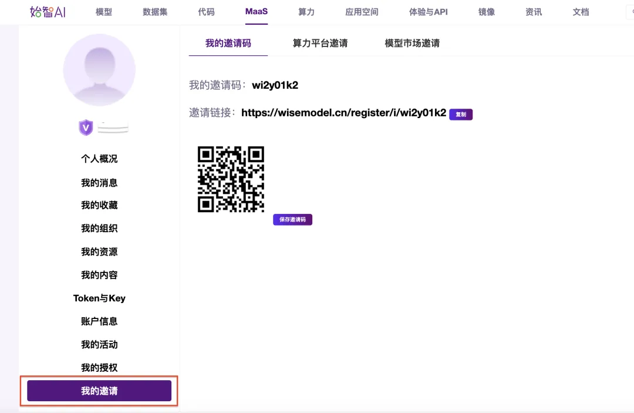Open 应用空间 in top navigation

coord(362,12)
